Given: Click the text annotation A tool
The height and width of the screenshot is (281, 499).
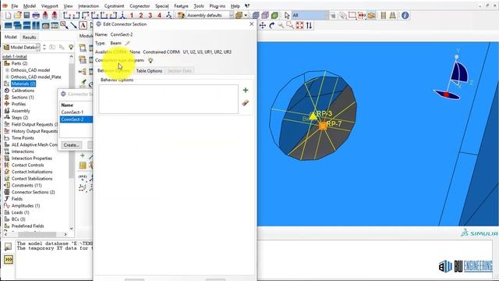Looking at the screenshot, I should click(83, 26).
